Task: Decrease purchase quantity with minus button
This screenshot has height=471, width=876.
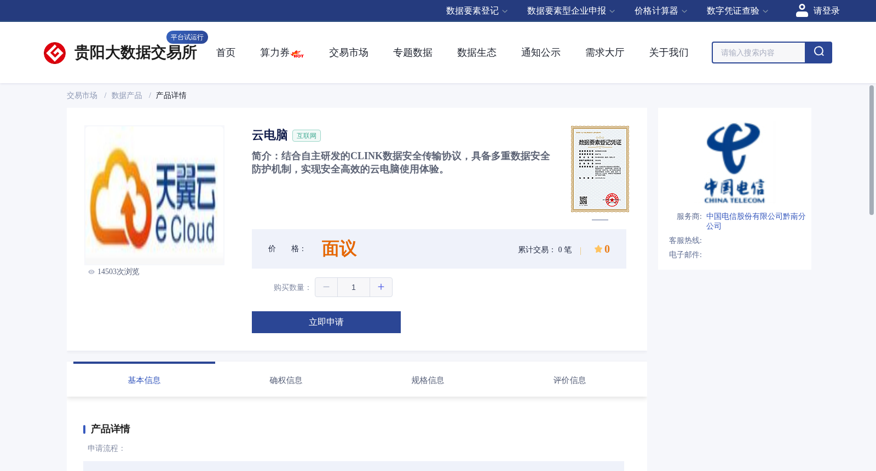Action: pos(326,287)
